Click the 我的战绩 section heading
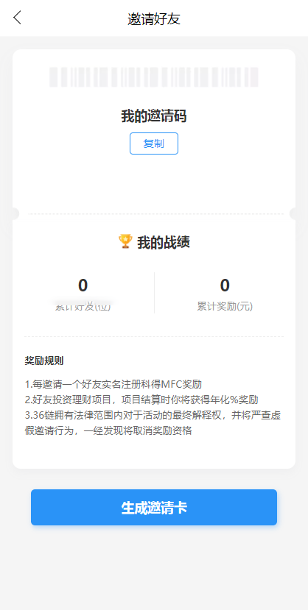Screen dimensions: 308x610 pos(164,243)
